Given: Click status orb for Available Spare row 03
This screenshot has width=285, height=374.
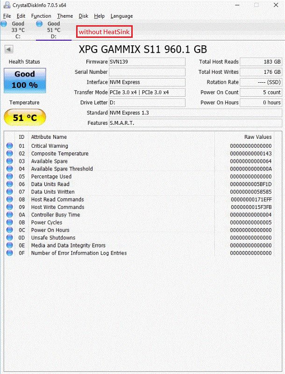Looking at the screenshot, I should click(9, 161).
